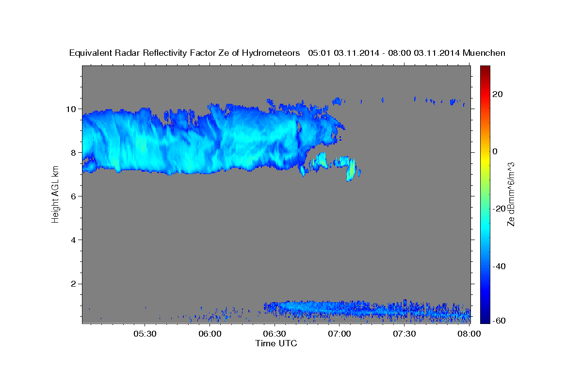Click the colorbar label '20'

(499, 94)
